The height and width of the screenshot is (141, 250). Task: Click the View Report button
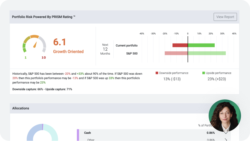[x=225, y=17]
